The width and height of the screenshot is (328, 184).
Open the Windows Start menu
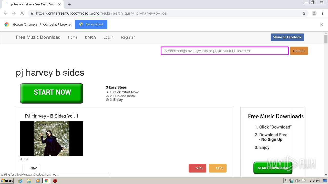(7, 181)
